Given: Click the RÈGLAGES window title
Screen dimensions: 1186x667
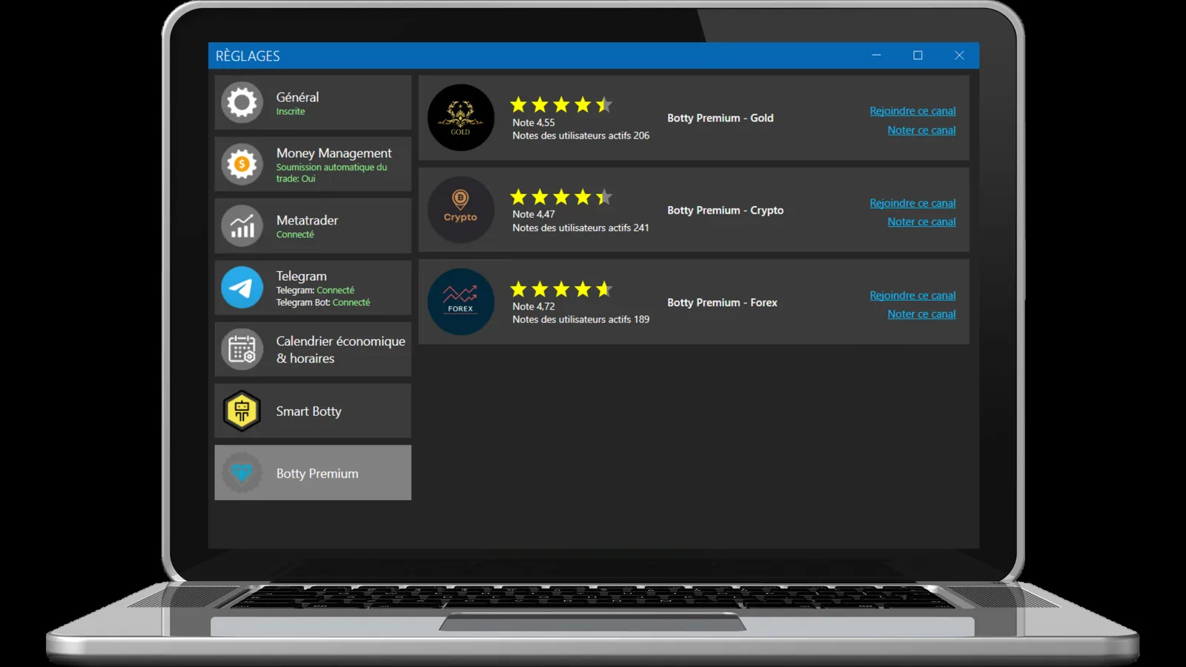Looking at the screenshot, I should click(x=248, y=56).
